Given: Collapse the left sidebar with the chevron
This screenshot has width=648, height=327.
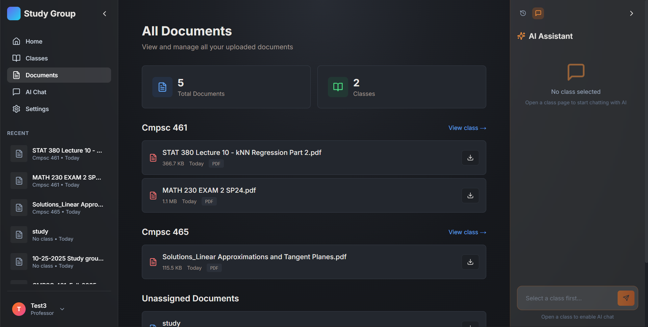Looking at the screenshot, I should (x=105, y=13).
